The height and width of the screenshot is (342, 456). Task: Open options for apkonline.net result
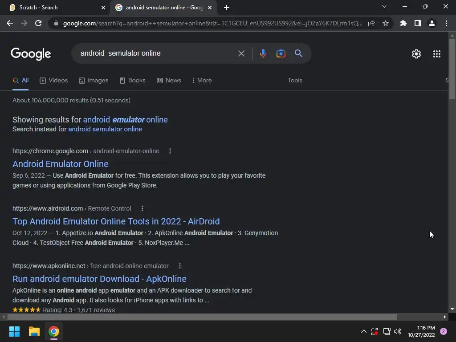tap(180, 266)
